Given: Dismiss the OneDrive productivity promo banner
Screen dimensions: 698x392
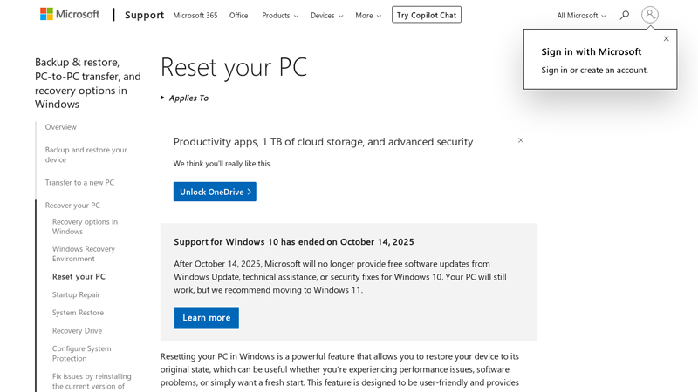Looking at the screenshot, I should (x=520, y=140).
